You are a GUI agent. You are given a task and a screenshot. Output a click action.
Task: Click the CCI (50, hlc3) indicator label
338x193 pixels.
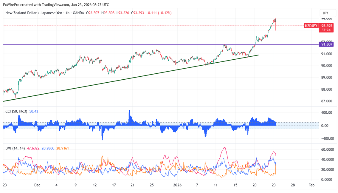coord(16,111)
